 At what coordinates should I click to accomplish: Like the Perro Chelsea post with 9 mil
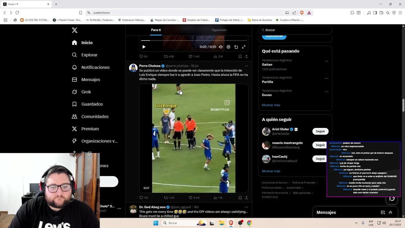click(194, 198)
